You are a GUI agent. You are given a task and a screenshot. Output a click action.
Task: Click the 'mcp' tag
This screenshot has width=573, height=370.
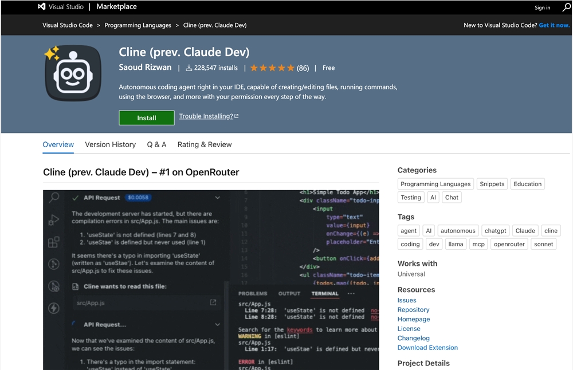[478, 244]
